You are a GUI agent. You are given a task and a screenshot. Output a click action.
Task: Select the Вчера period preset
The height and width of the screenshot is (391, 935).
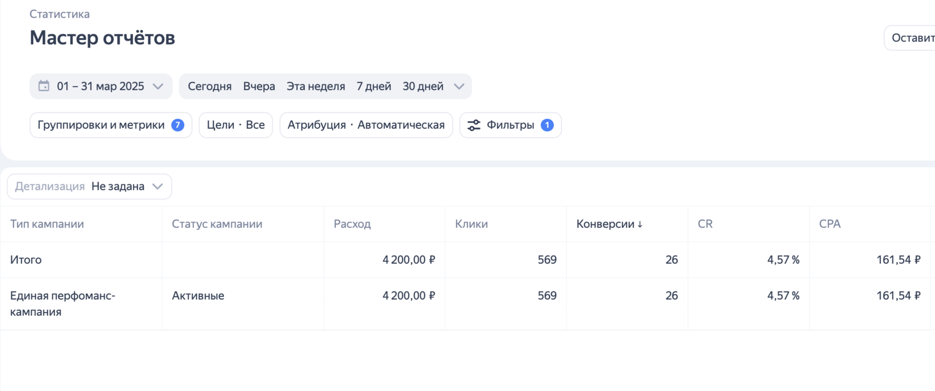259,86
